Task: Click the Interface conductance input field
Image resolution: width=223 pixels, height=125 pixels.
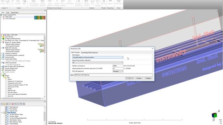Action: click(x=118, y=66)
